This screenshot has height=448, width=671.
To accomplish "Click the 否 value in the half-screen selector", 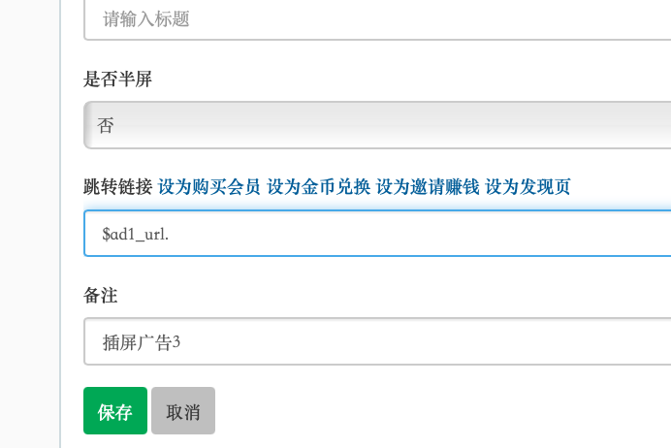I will [106, 126].
